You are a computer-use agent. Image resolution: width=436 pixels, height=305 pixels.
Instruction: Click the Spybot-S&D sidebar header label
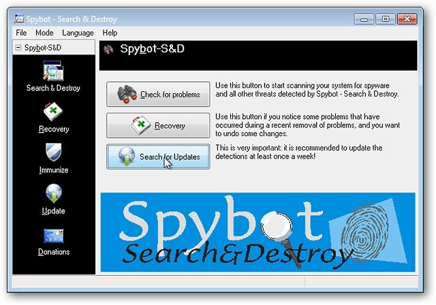[43, 48]
